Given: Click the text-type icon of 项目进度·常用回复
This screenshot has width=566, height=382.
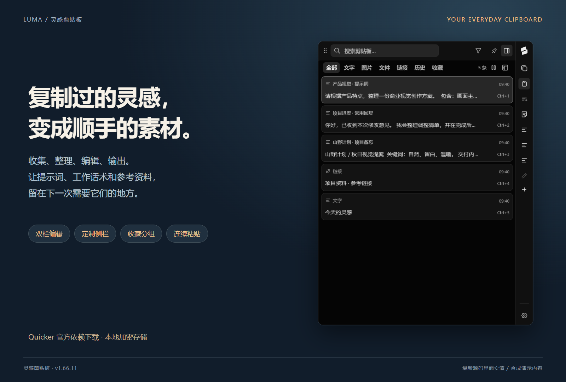Looking at the screenshot, I should (328, 113).
